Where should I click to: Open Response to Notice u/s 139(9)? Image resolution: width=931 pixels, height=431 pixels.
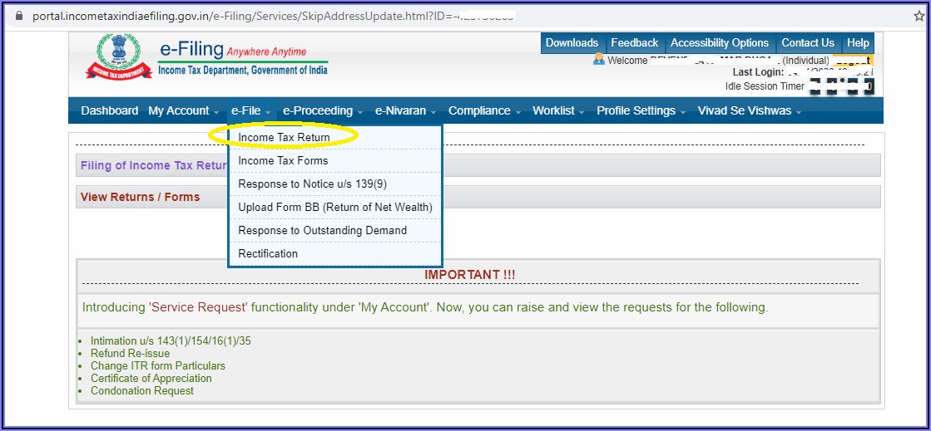(312, 184)
